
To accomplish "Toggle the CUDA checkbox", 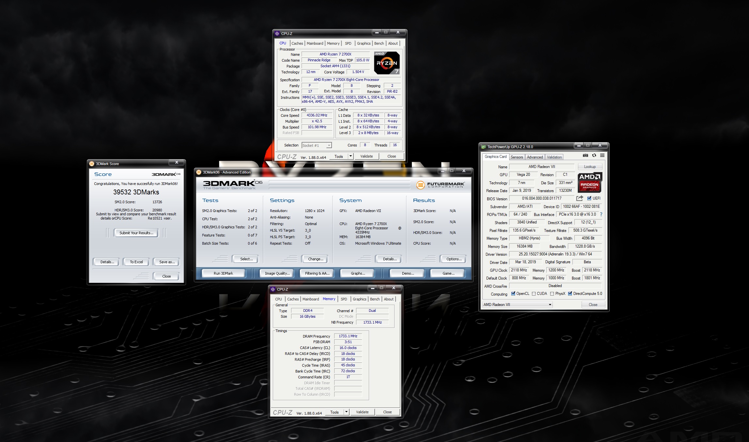I will tap(534, 294).
